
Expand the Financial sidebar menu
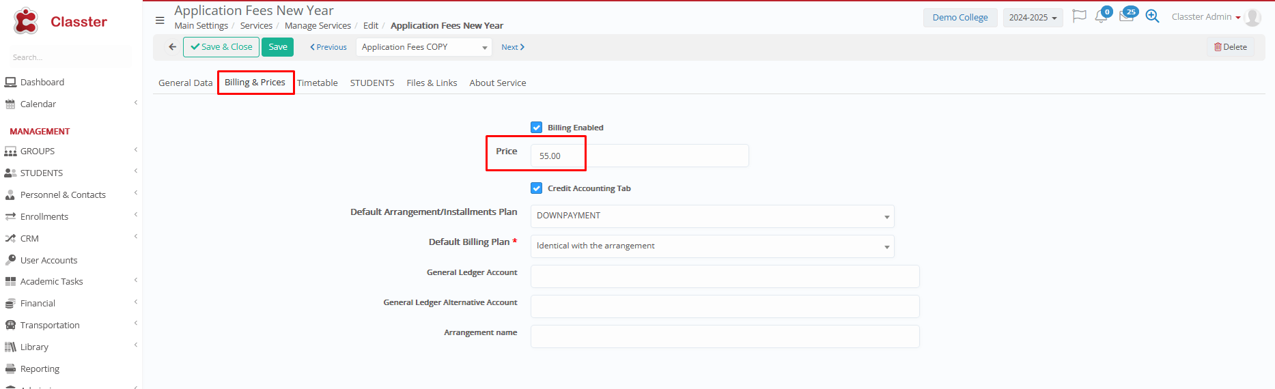pyautogui.click(x=38, y=304)
